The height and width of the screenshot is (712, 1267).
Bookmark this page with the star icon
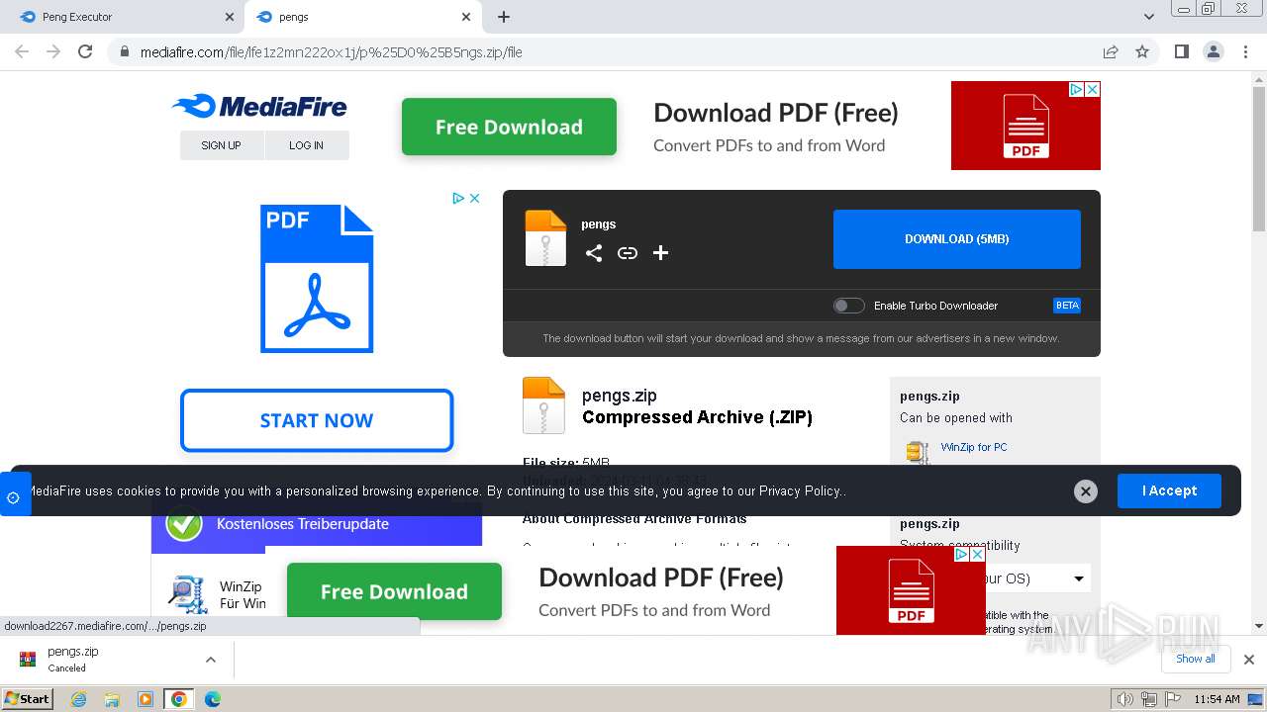point(1142,51)
